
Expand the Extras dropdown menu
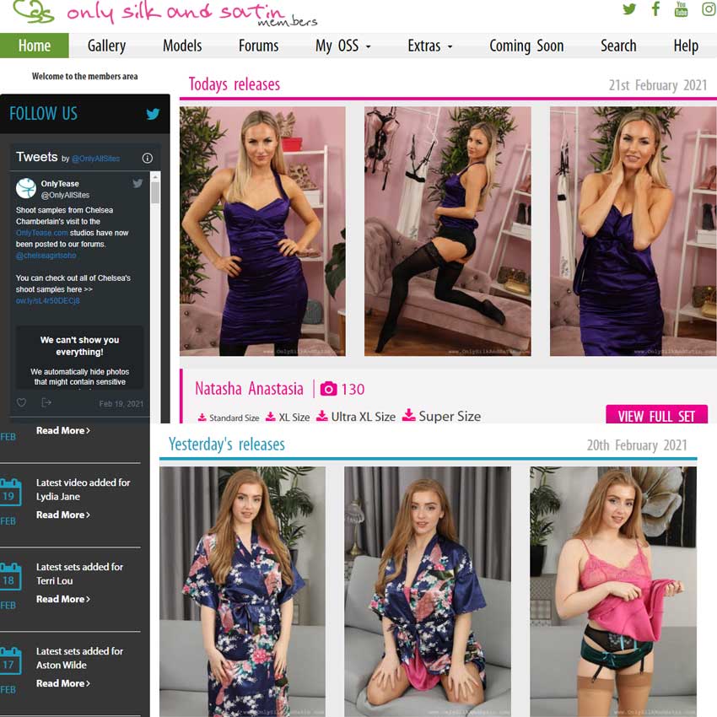pyautogui.click(x=430, y=46)
